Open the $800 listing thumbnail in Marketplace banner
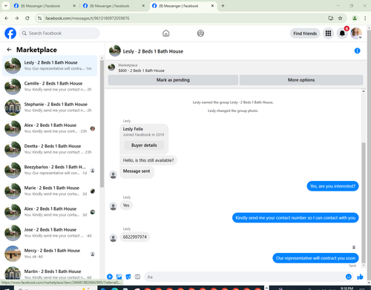 pyautogui.click(x=111, y=67)
